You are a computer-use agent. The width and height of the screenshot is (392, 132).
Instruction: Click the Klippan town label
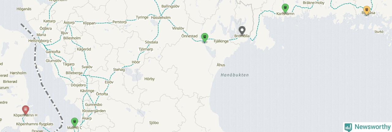(89, 23)
